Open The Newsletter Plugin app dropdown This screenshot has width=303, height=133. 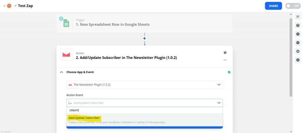pyautogui.click(x=144, y=85)
